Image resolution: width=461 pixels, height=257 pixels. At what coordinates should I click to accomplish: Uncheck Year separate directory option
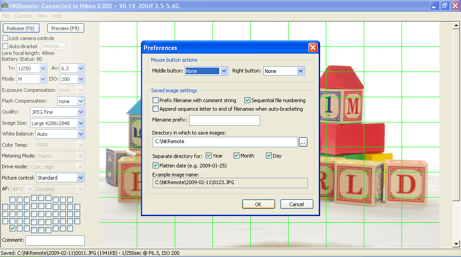coord(209,156)
